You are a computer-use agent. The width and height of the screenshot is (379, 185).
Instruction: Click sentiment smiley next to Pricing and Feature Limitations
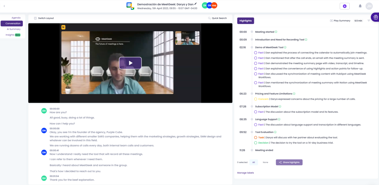point(294,94)
